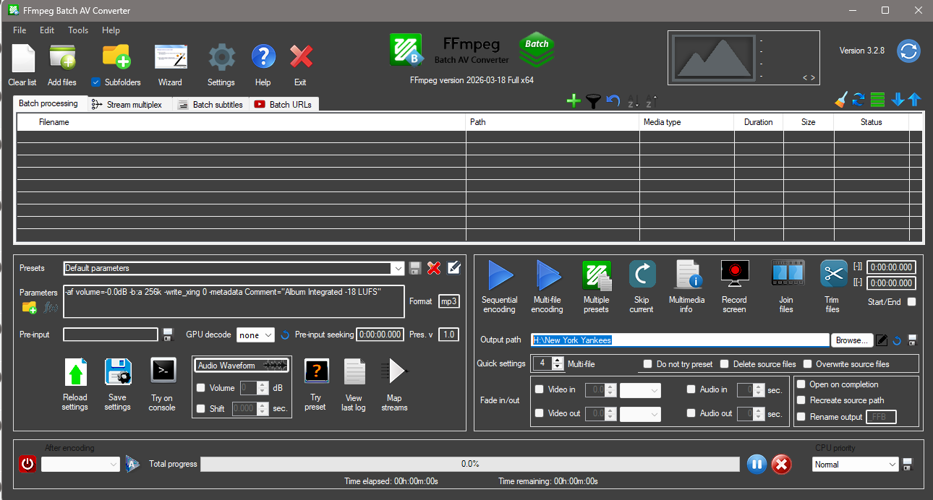Check for updates icon beside version
Viewport: 933px width, 500px height.
(909, 51)
